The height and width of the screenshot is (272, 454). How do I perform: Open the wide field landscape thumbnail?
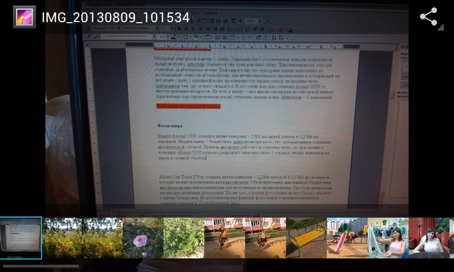point(82,238)
